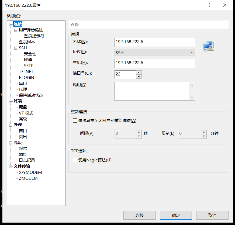Click the 主机 input field
Viewport: 235px width, 225px height.
click(x=155, y=63)
